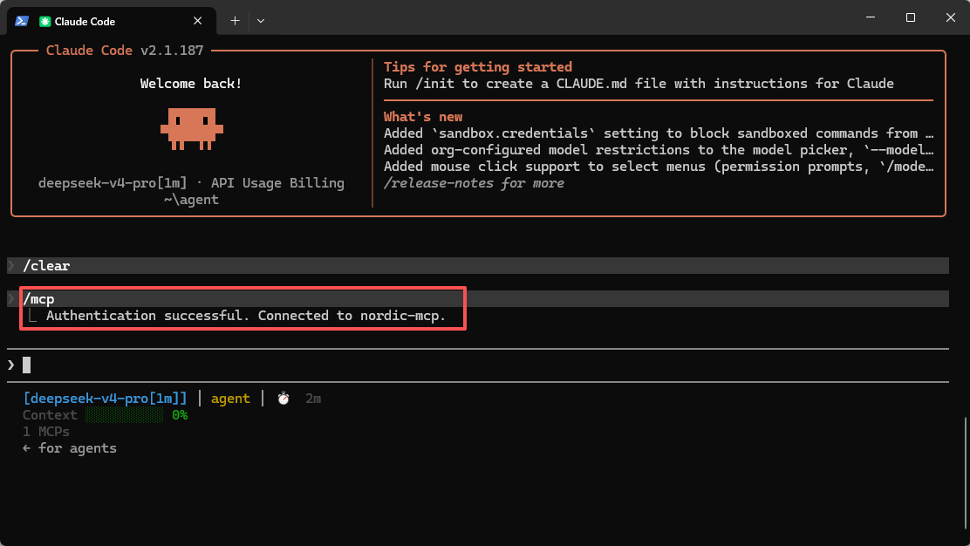Viewport: 970px width, 546px height.
Task: Click the Run /init tip line
Action: point(639,84)
